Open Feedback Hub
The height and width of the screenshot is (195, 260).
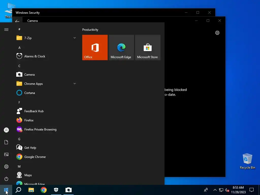click(46, 111)
